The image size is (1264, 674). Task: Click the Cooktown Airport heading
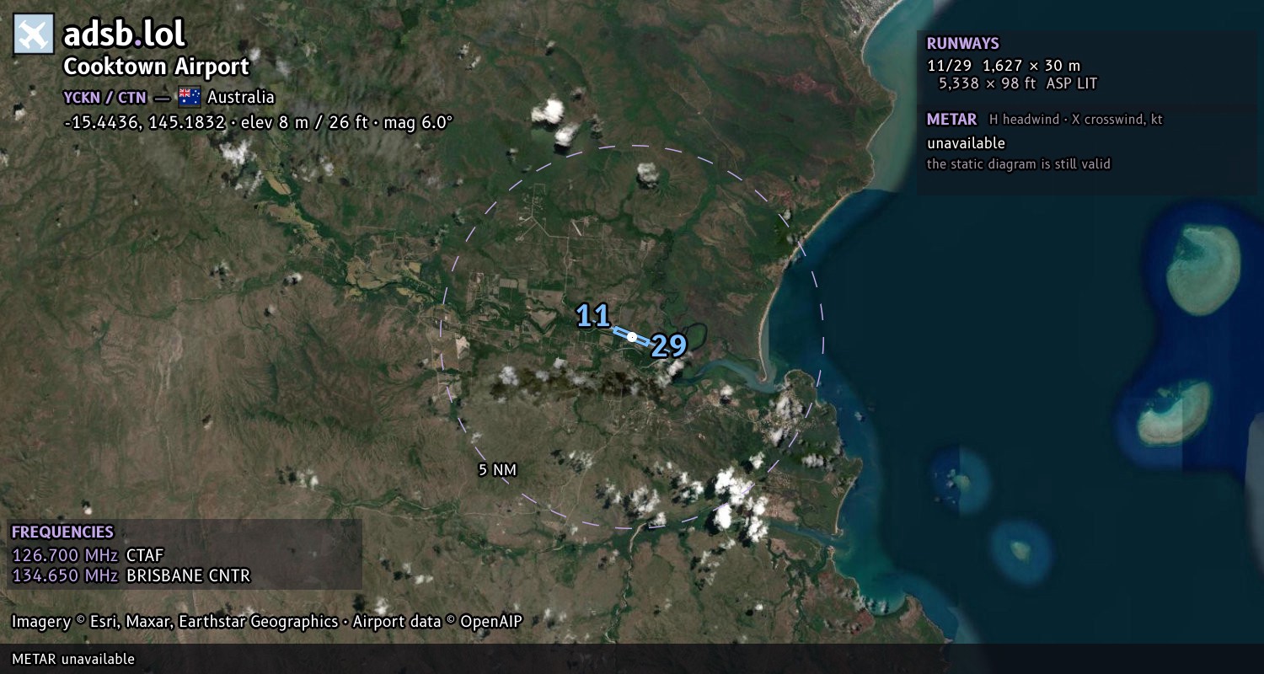click(x=157, y=67)
